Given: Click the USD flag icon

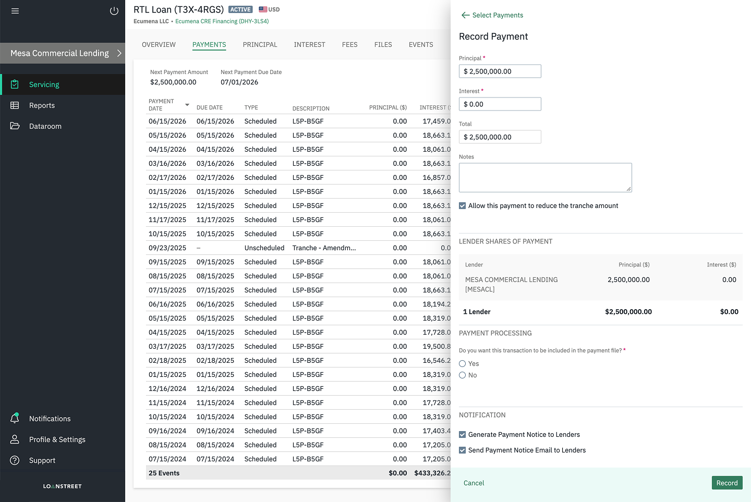Looking at the screenshot, I should [263, 9].
